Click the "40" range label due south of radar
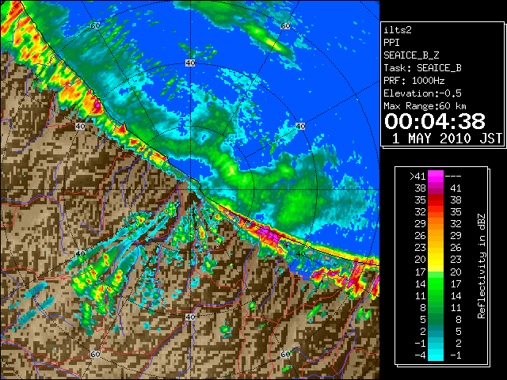 pyautogui.click(x=190, y=317)
